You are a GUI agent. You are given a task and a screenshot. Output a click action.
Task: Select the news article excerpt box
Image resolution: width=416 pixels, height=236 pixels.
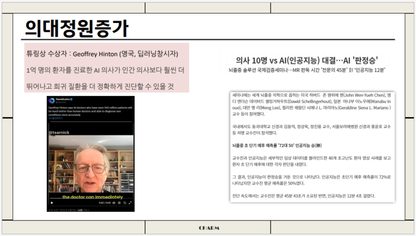(x=312, y=147)
